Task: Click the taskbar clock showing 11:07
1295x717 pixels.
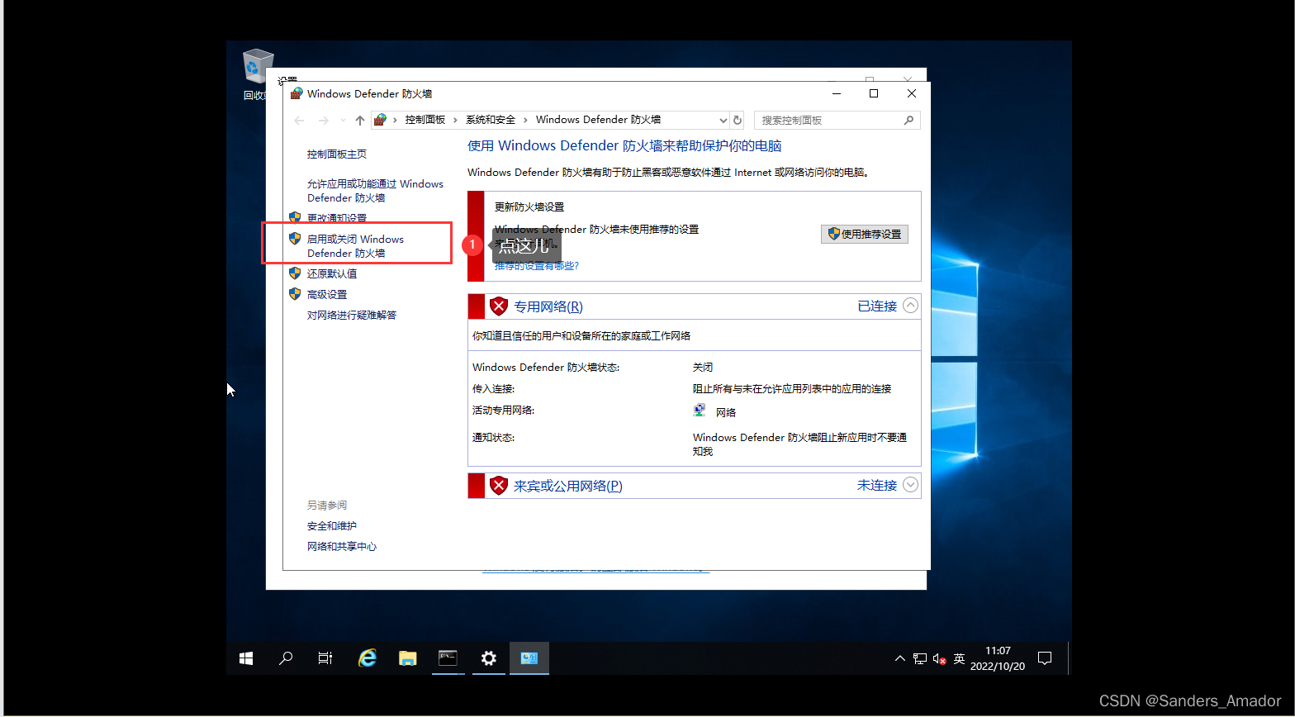Action: (998, 658)
